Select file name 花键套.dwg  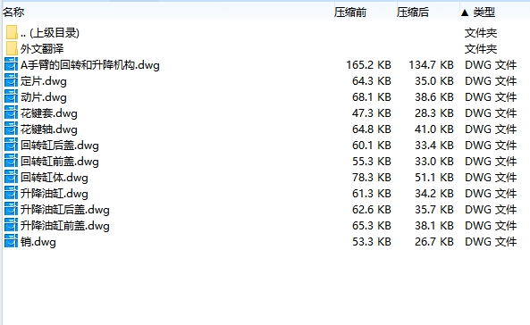(49, 113)
